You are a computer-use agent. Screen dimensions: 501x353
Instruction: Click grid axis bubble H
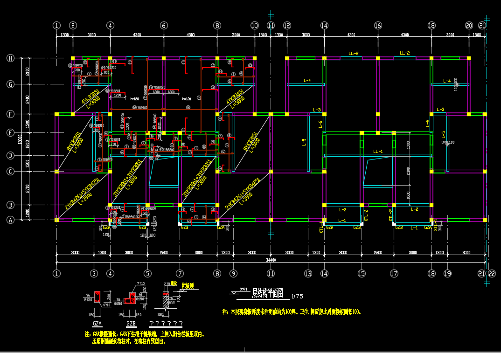tap(11, 58)
